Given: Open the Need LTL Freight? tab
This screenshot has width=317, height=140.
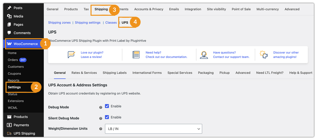Looking at the screenshot, I should (270, 73).
